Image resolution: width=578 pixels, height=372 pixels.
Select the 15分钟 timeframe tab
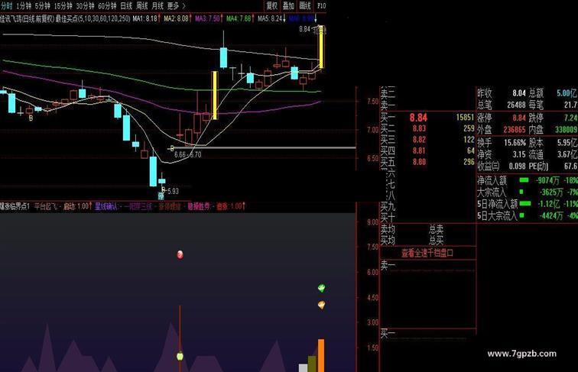pyautogui.click(x=63, y=5)
